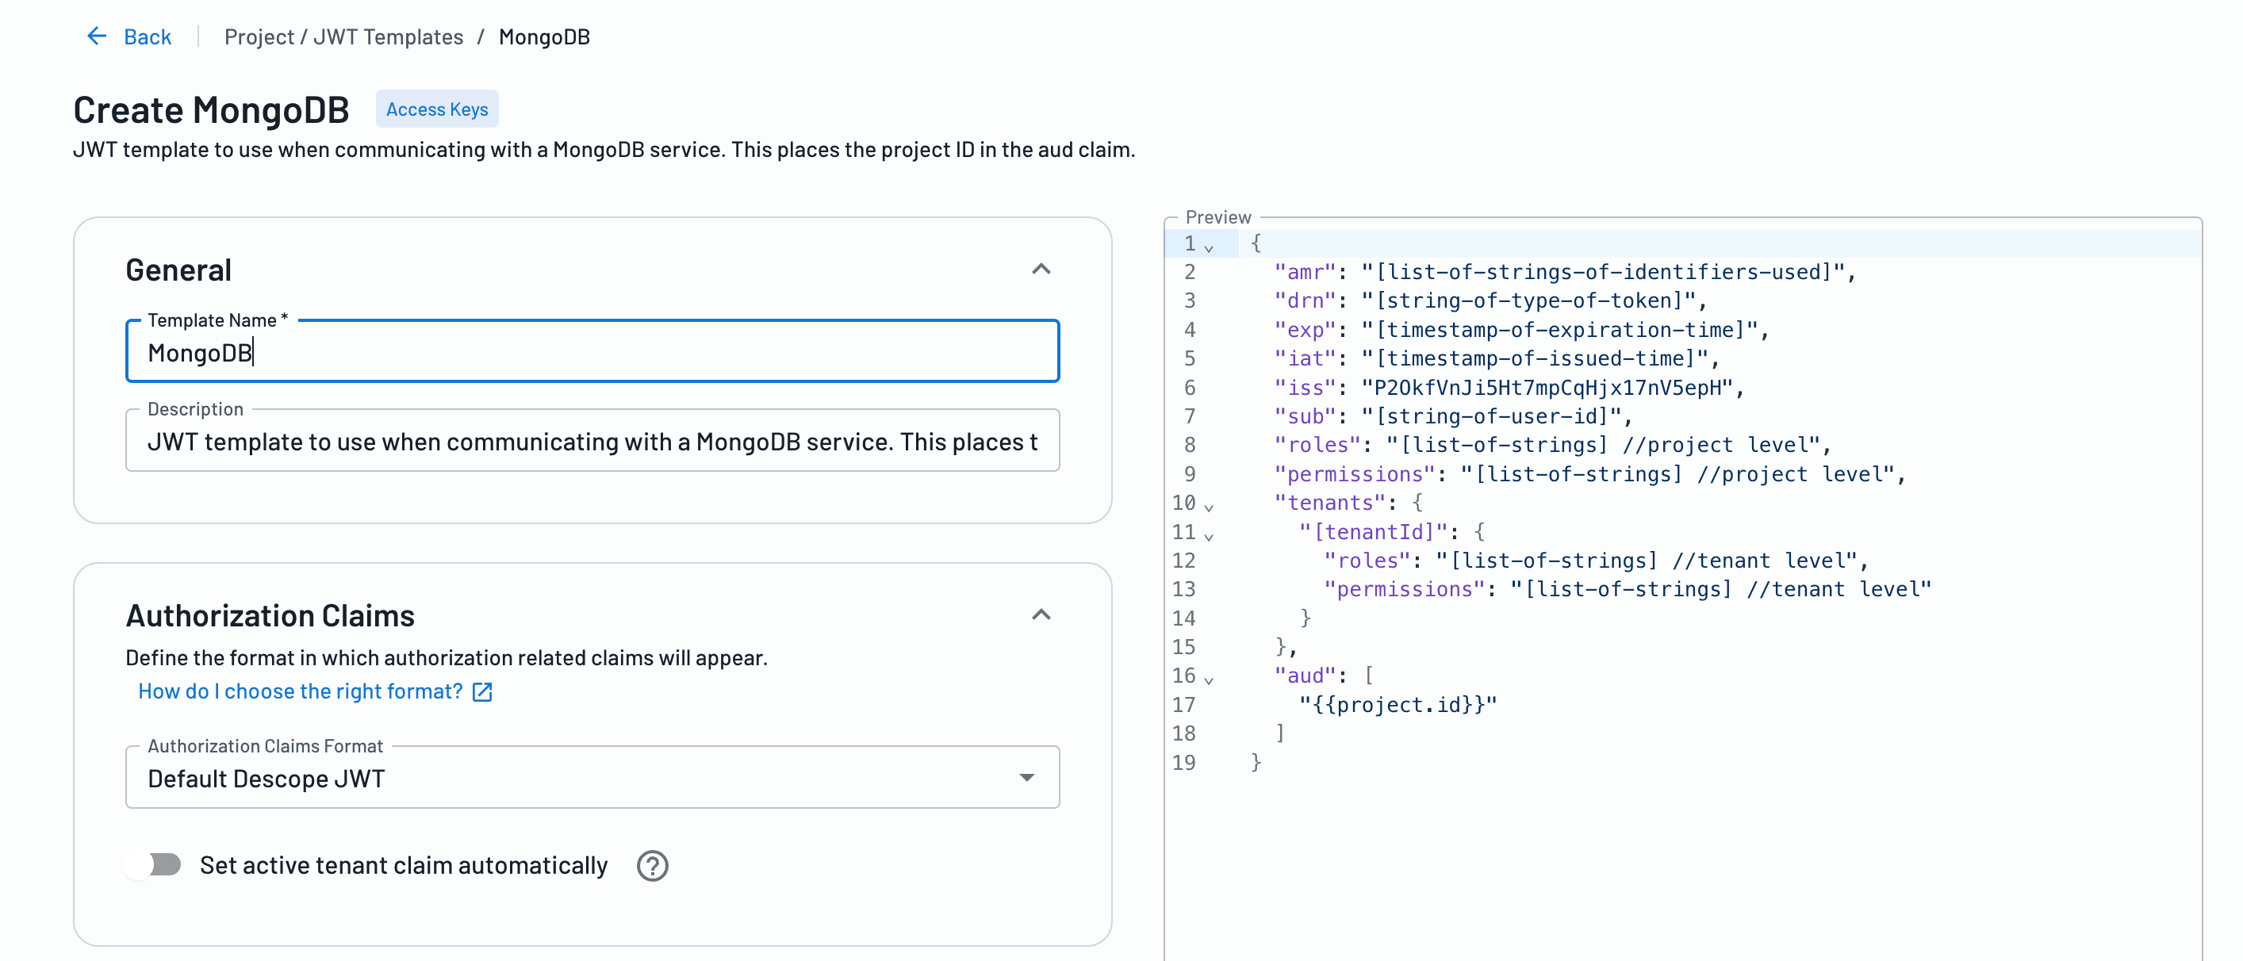
Task: Click line number 19 in the preview
Action: (x=1183, y=763)
